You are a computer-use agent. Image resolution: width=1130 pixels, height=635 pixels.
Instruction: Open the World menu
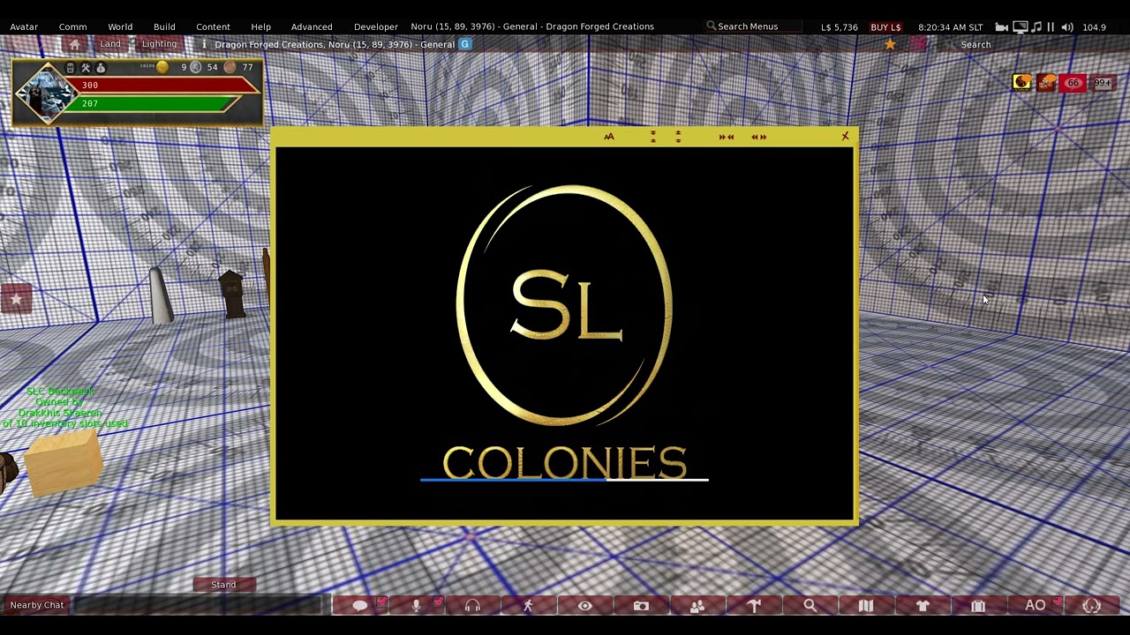(120, 26)
